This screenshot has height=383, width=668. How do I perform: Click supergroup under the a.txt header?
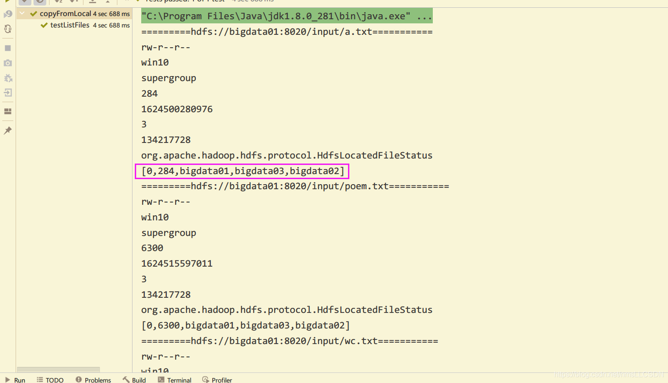(x=169, y=78)
